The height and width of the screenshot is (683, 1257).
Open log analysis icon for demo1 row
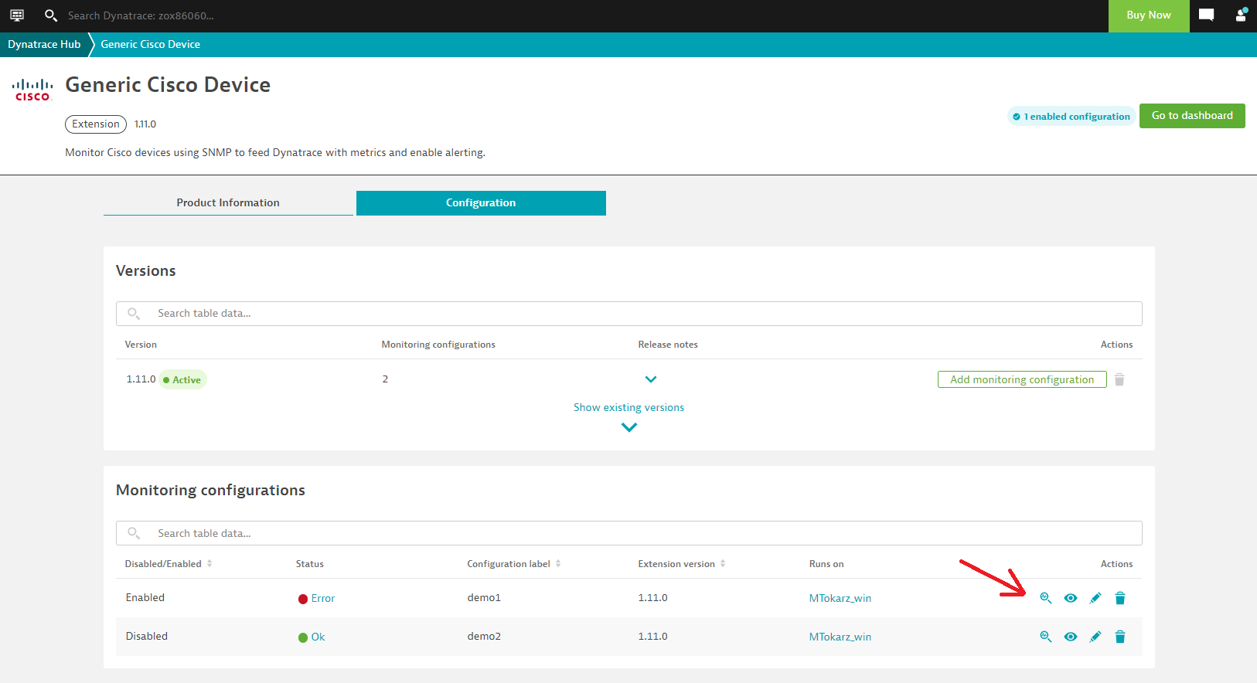(x=1046, y=598)
